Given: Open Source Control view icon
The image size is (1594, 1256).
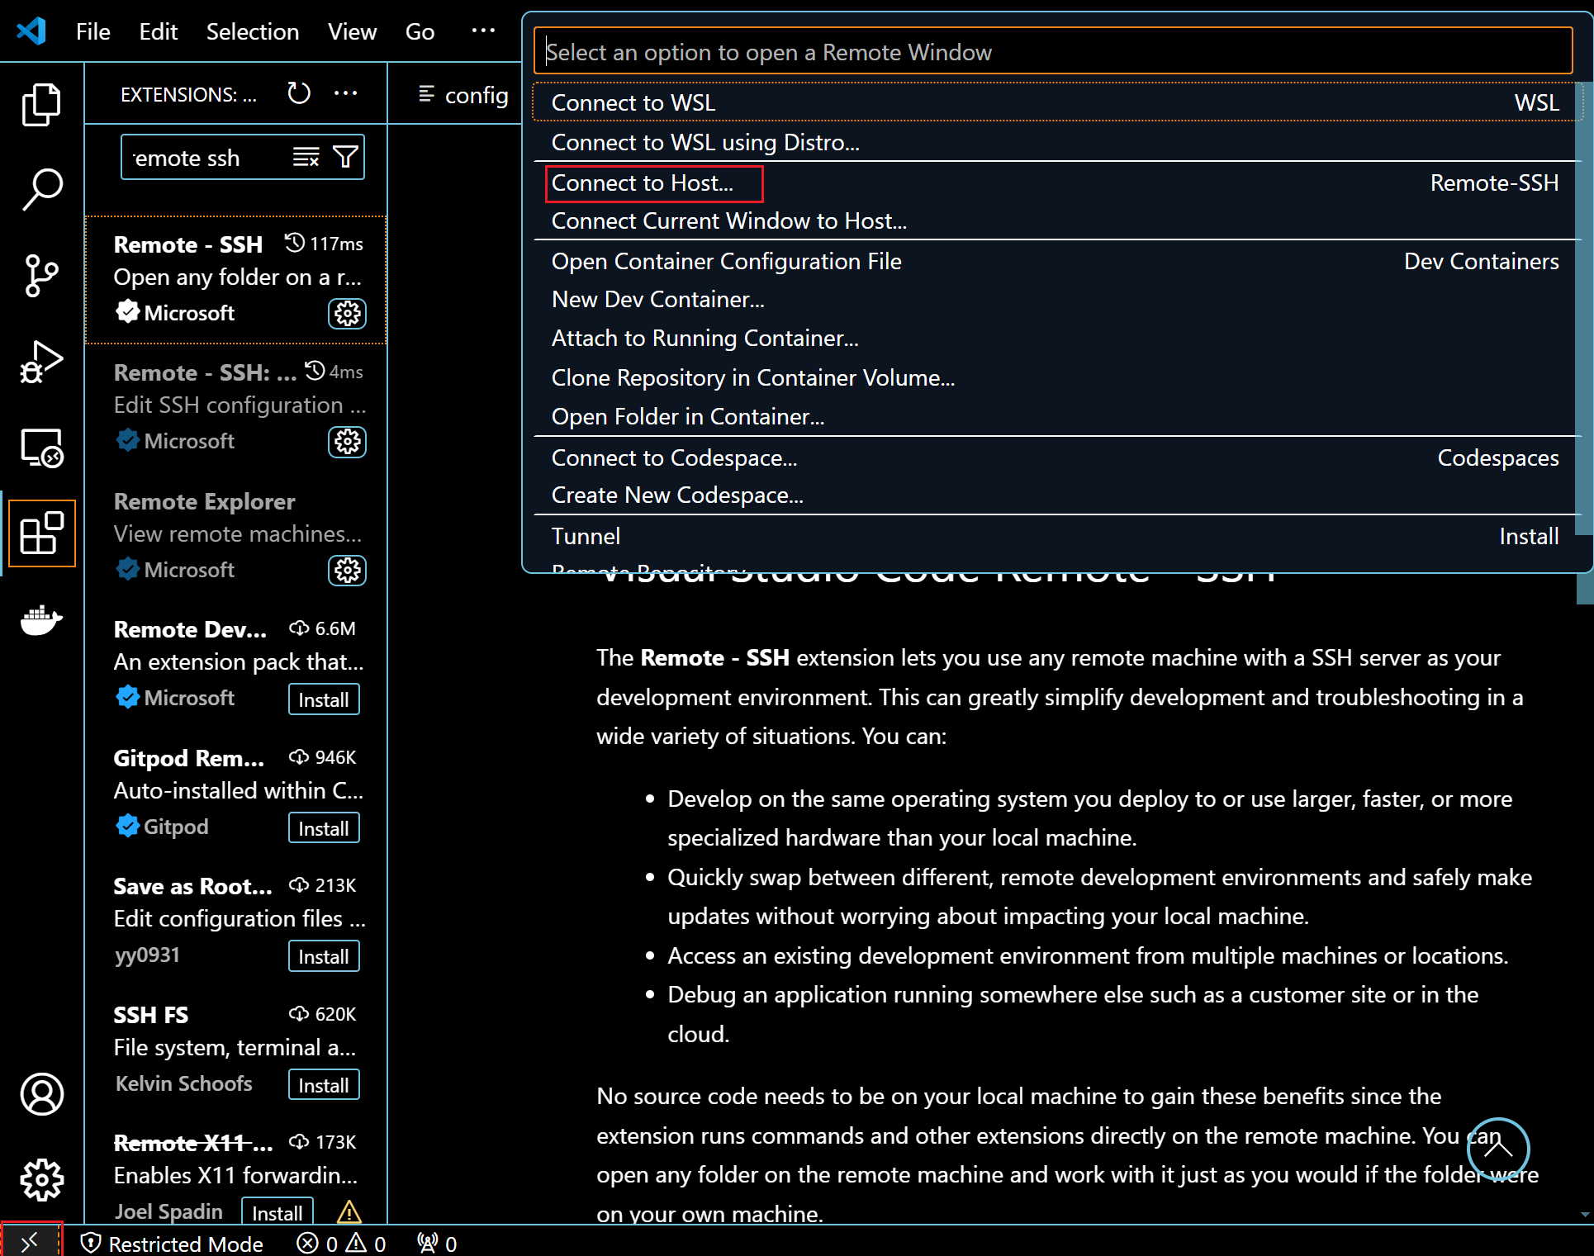Looking at the screenshot, I should tap(41, 275).
